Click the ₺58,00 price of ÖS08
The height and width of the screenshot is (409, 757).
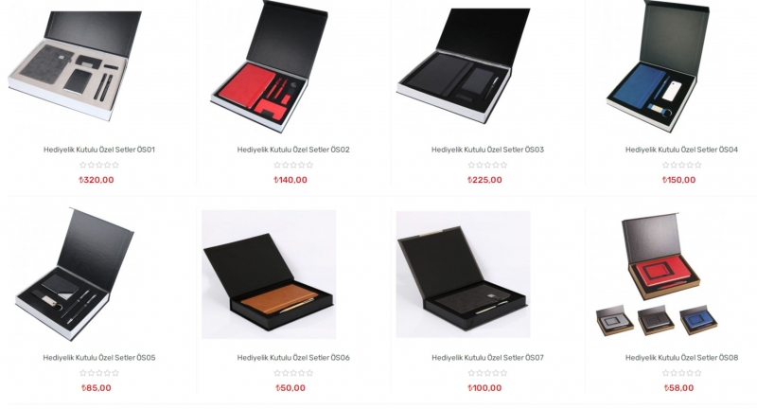click(x=678, y=388)
